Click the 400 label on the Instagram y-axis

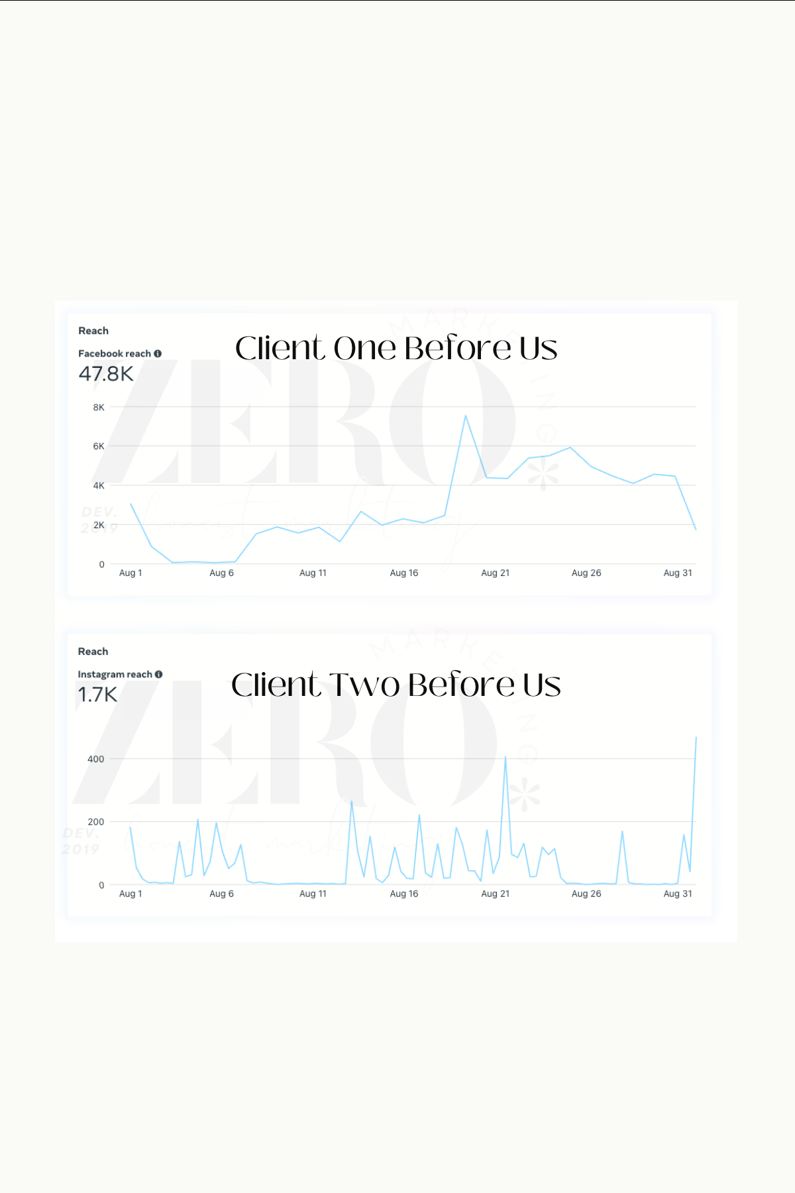(x=96, y=760)
